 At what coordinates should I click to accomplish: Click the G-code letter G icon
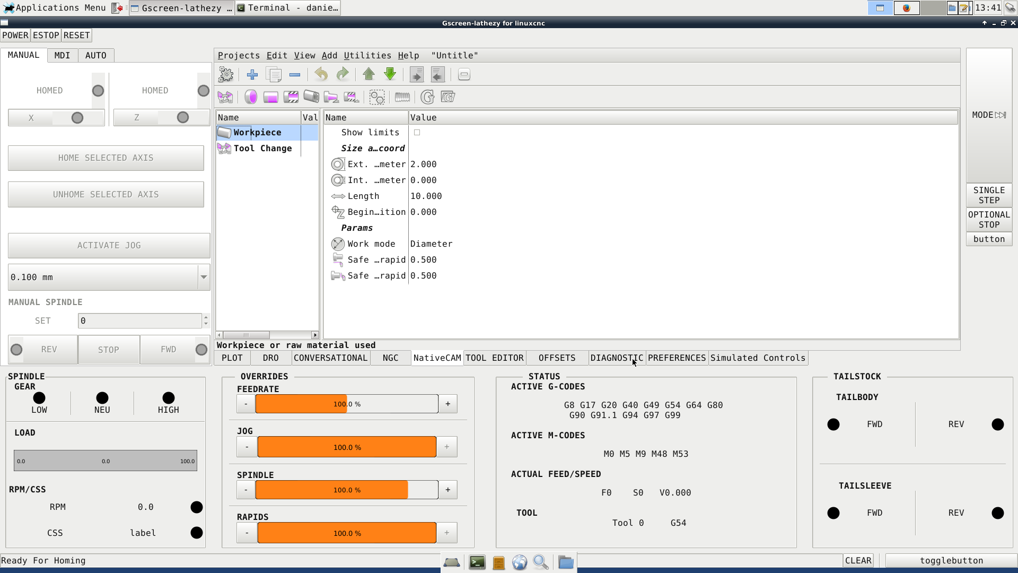tap(427, 97)
